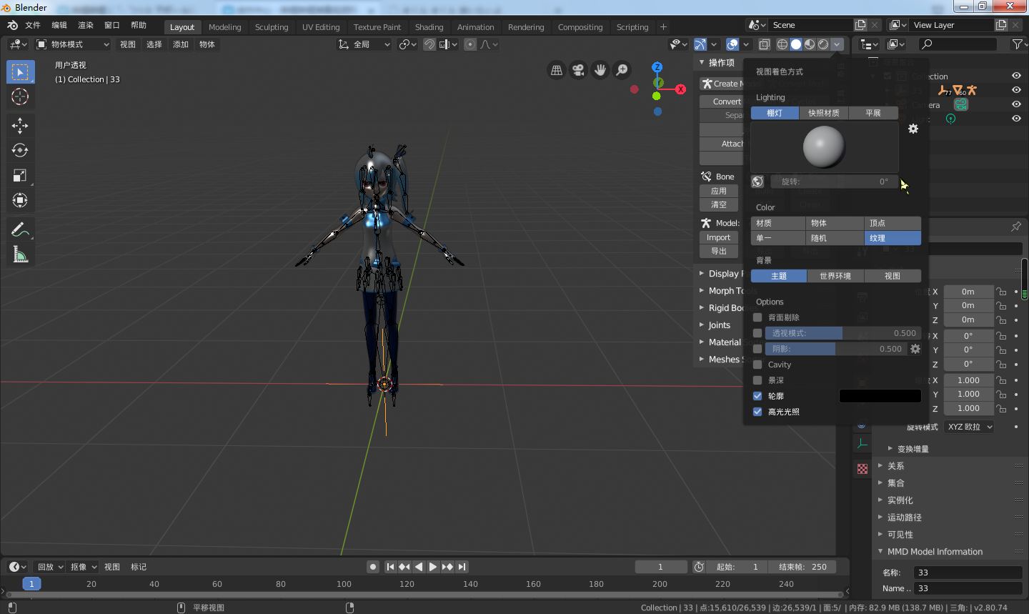This screenshot has height=614, width=1029.
Task: Adjust the shadow 0.500 slider
Action: (x=835, y=349)
